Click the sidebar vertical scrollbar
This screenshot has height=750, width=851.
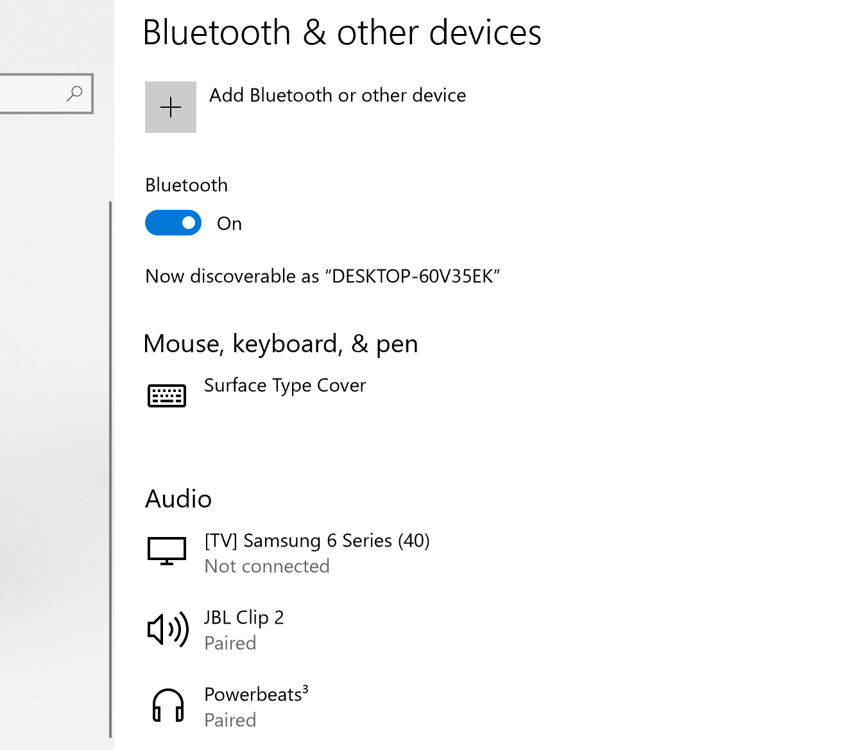(x=110, y=468)
